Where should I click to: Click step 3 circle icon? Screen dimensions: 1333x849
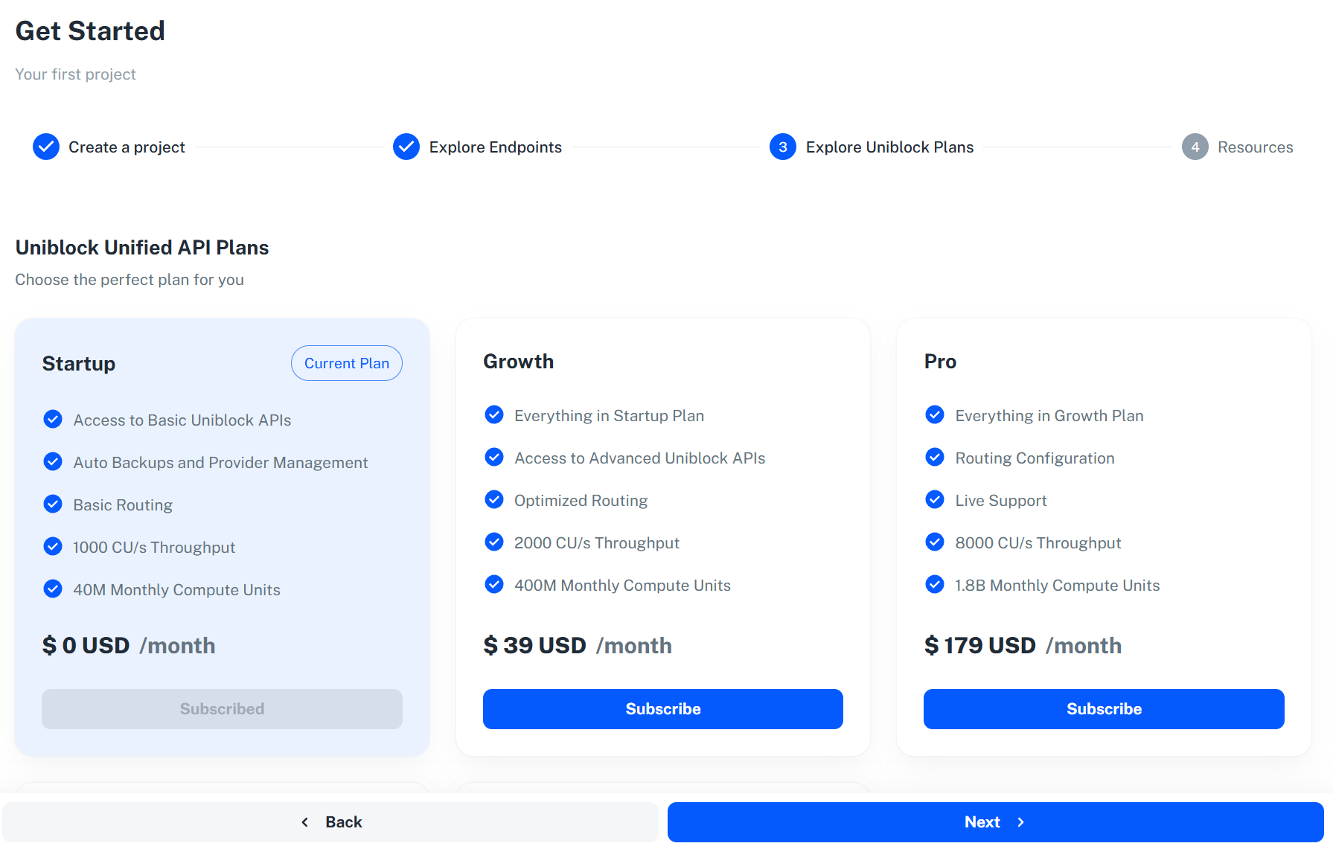point(783,147)
